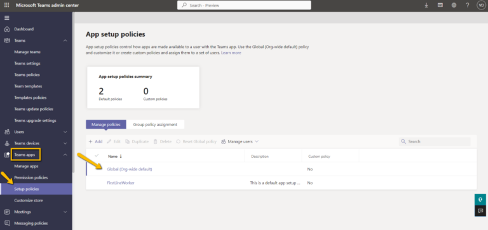Open Teams upgrade settings in sidebar

click(x=35, y=120)
